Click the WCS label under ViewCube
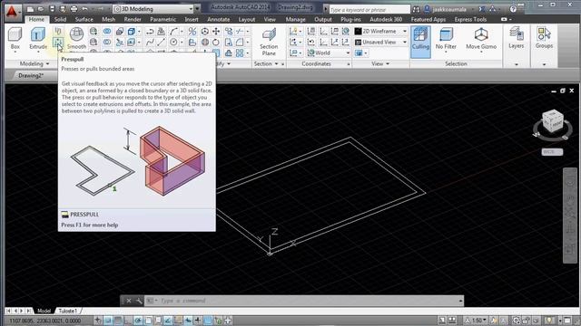581x326 pixels. (x=552, y=152)
